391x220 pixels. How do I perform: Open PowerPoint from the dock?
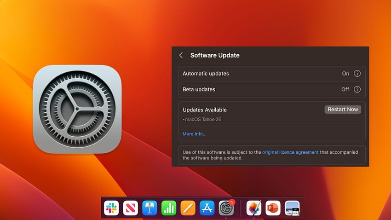tap(273, 208)
